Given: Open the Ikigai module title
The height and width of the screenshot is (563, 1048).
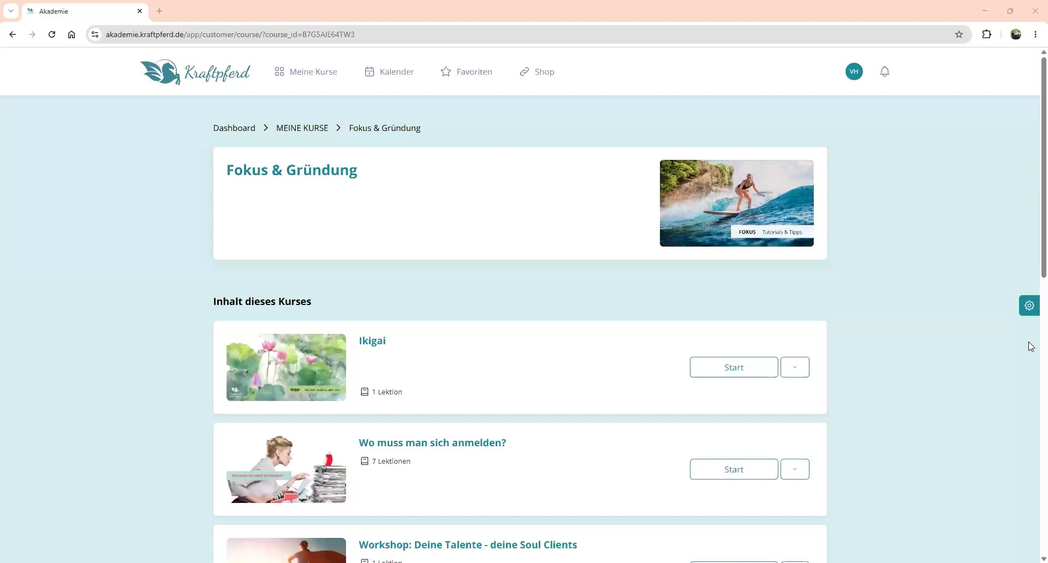Looking at the screenshot, I should click(372, 340).
